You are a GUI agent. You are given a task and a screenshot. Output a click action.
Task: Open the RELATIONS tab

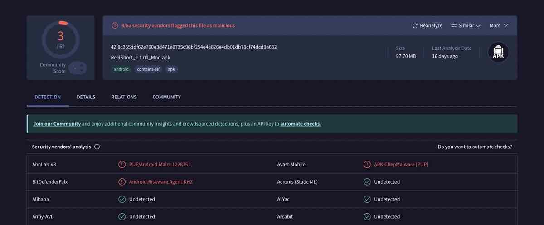[x=124, y=97]
